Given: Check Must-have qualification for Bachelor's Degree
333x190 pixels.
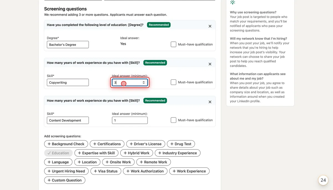Looking at the screenshot, I should [173, 44].
